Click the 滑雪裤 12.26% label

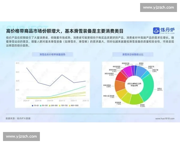click(x=142, y=106)
